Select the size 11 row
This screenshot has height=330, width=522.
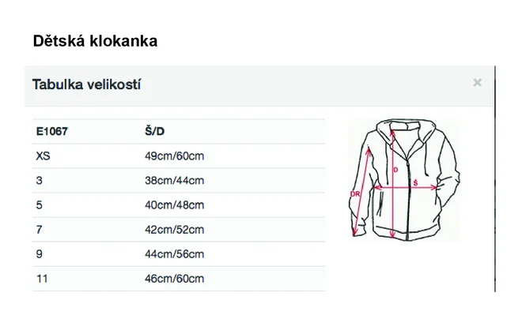(x=179, y=279)
